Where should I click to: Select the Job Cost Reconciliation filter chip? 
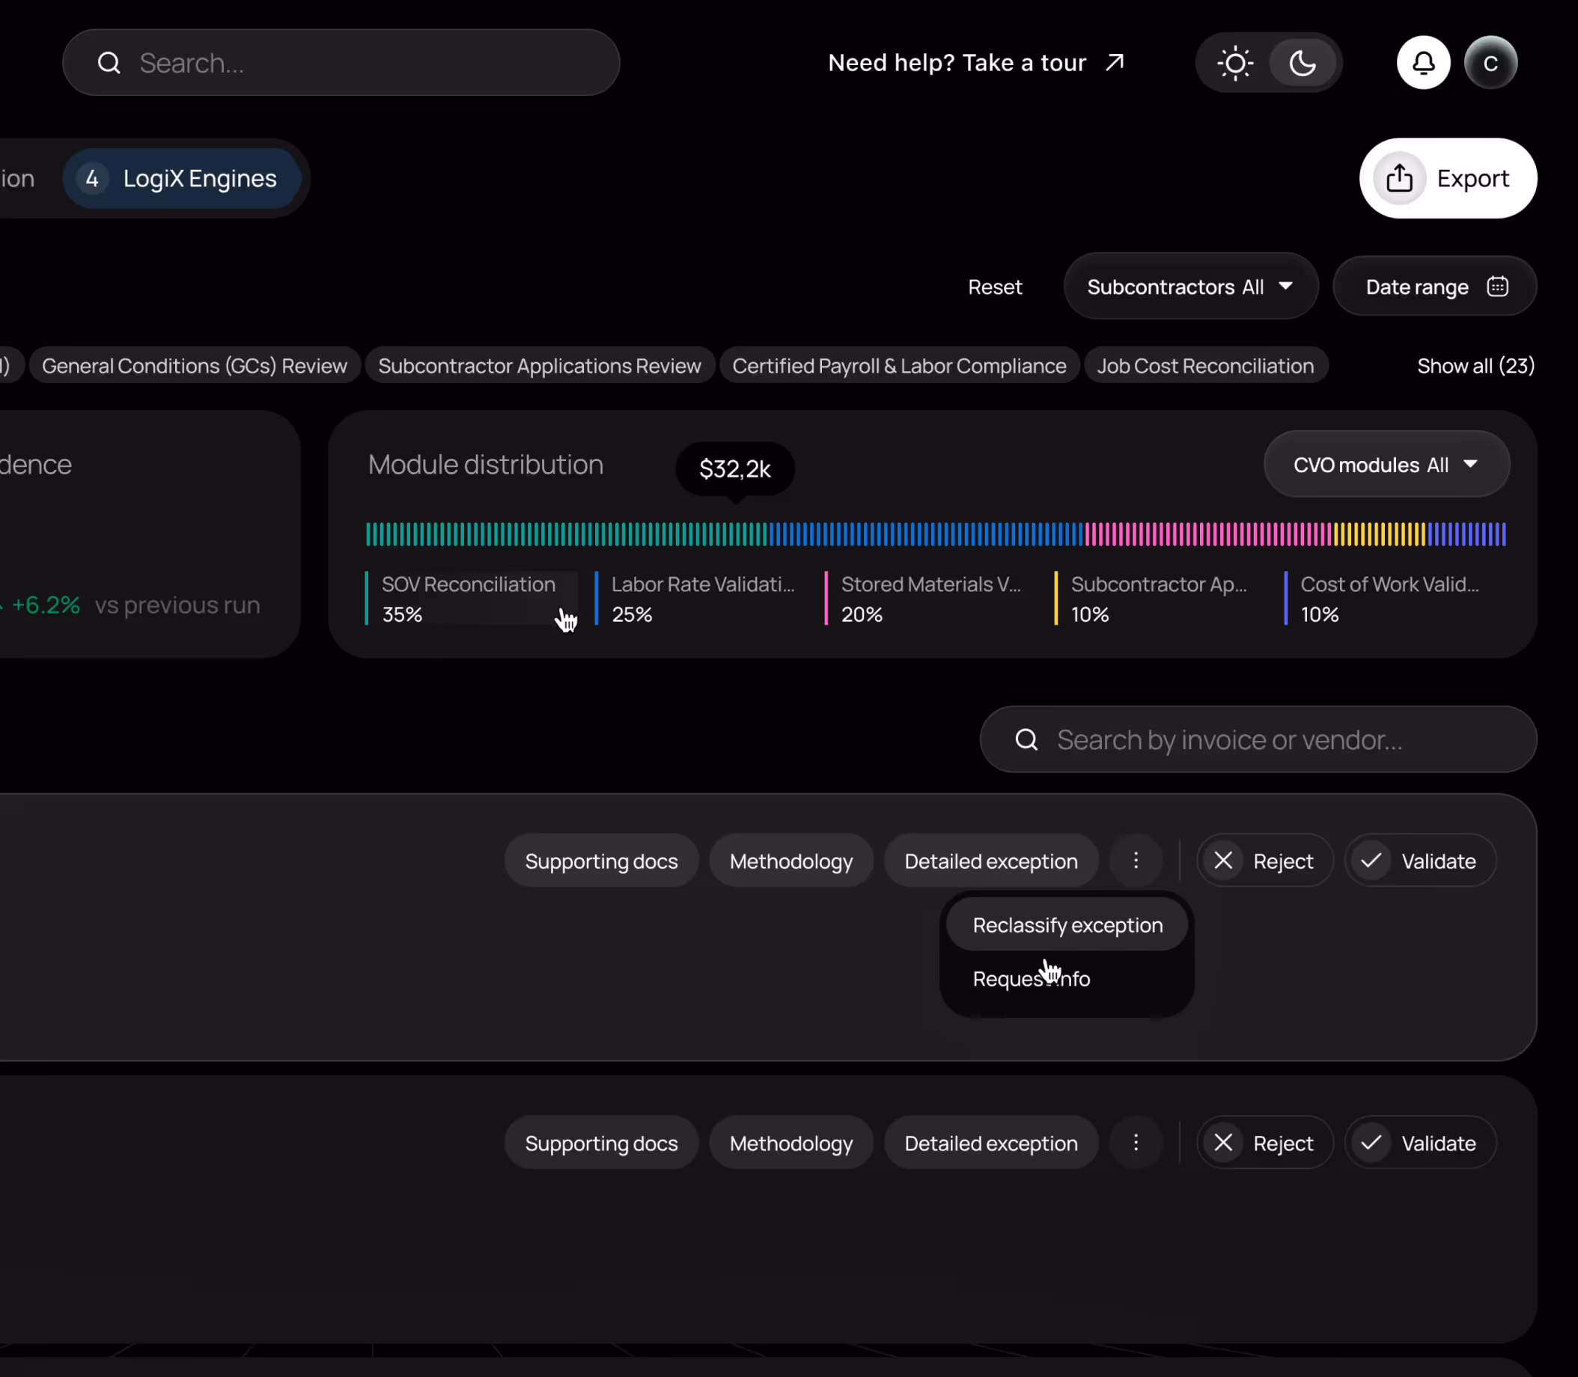click(x=1204, y=366)
